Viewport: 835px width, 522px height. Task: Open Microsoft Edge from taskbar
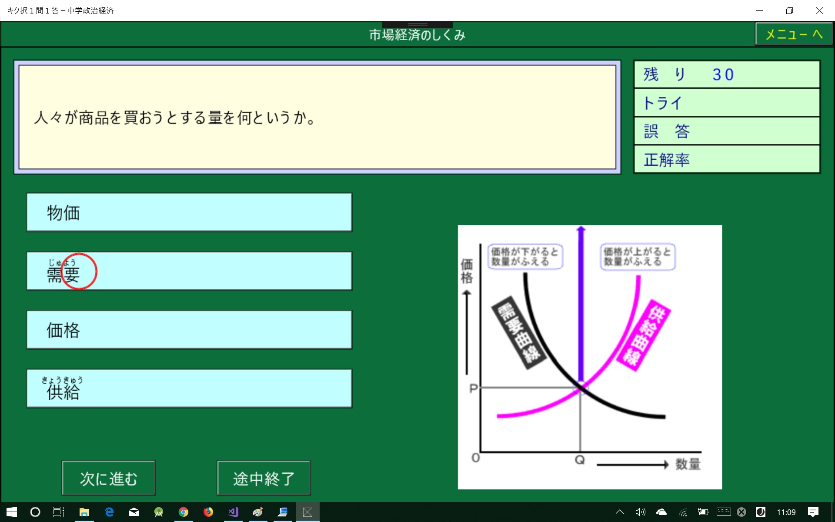109,512
